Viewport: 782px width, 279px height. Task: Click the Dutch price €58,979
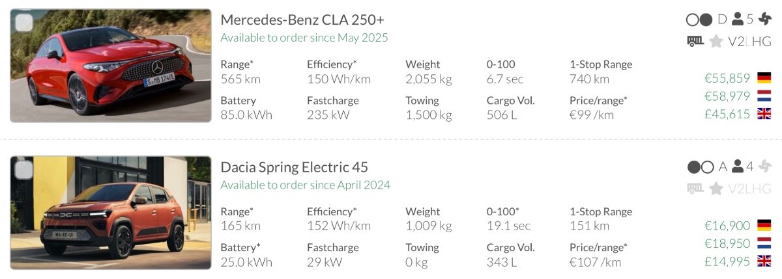[x=727, y=96]
